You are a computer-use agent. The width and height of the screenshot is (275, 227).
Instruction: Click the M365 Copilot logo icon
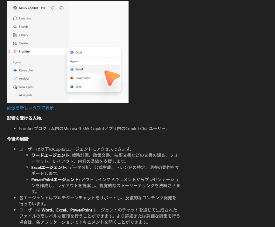point(15,8)
